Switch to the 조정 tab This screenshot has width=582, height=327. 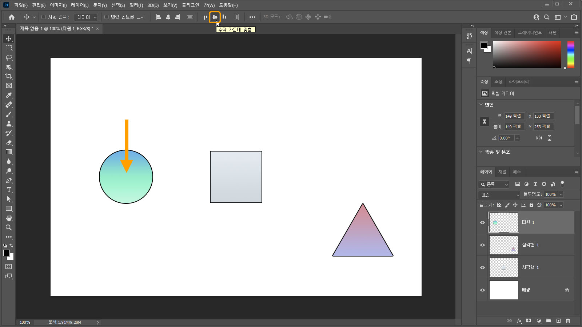(x=498, y=82)
